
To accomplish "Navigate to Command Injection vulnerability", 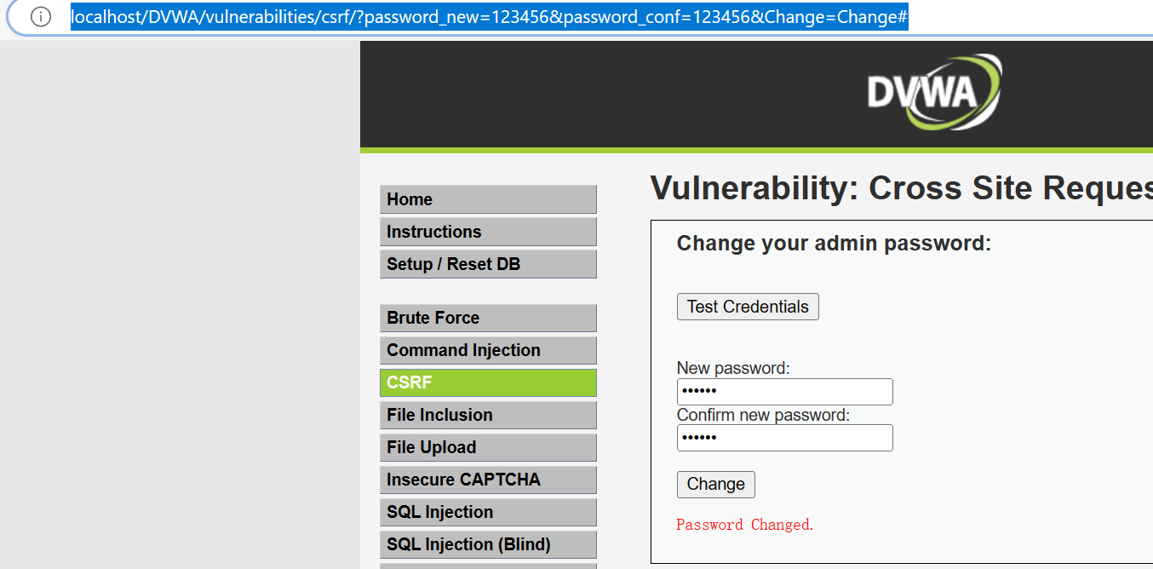I will point(488,350).
